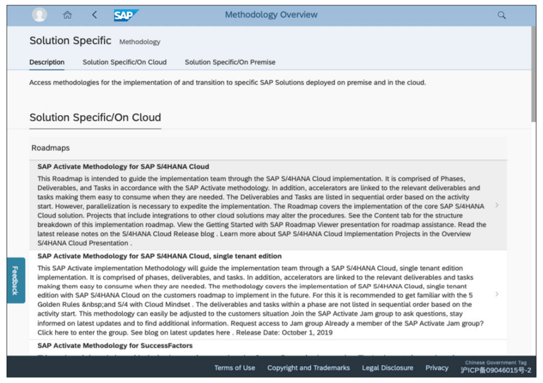Expand the single tenant edition roadmap chevron

[497, 294]
